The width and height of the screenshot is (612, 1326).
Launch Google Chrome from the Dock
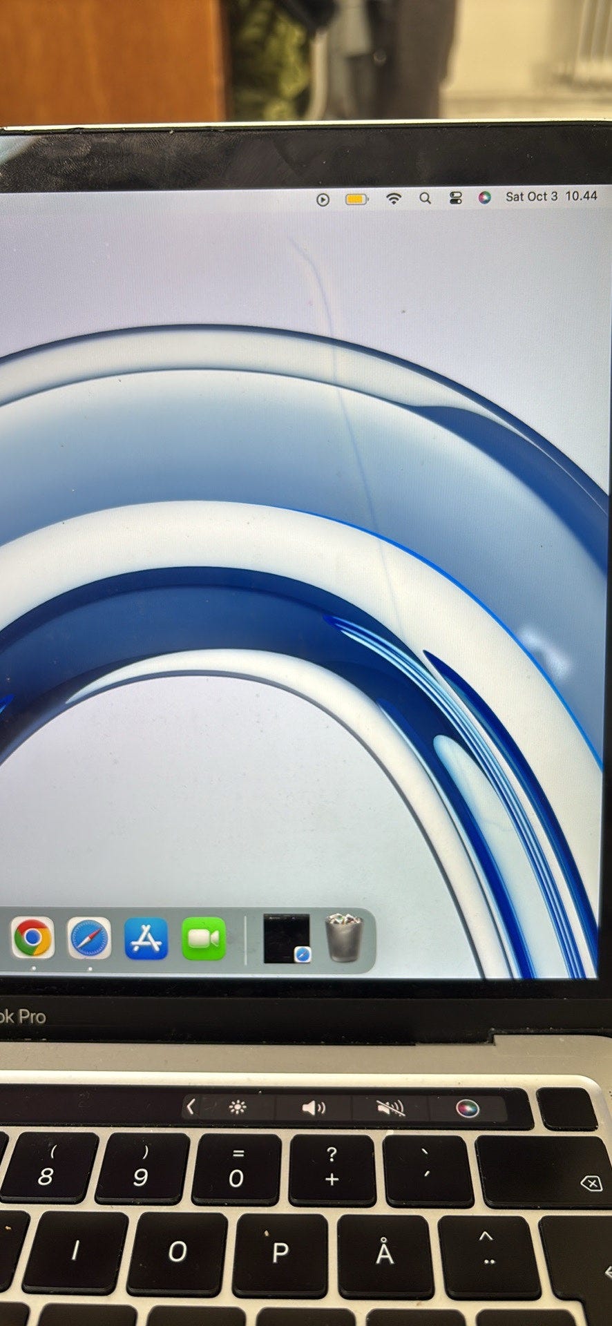pyautogui.click(x=32, y=938)
